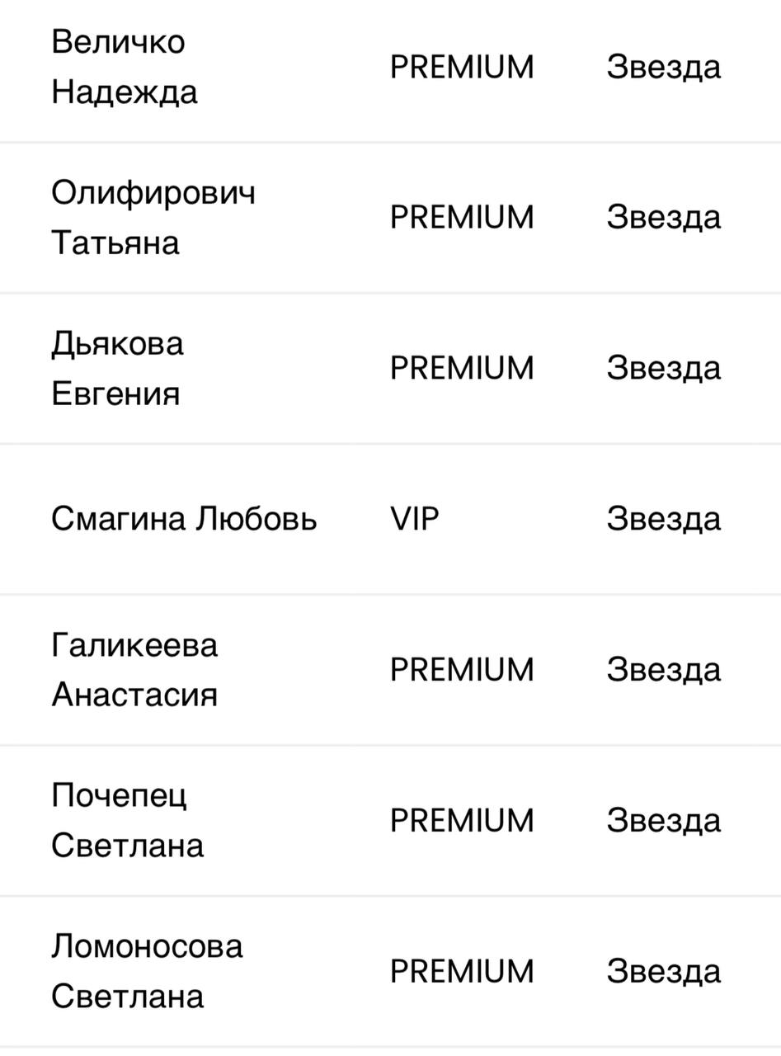The image size is (781, 1056).
Task: Click Звезда next to Дьякова Евгения
Action: pos(663,368)
